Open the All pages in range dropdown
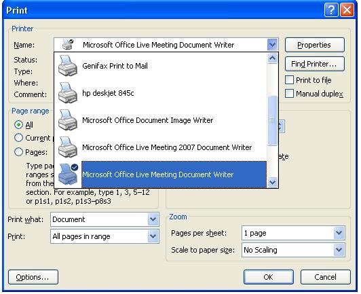Viewport: 361px width, 294px height. point(153,236)
